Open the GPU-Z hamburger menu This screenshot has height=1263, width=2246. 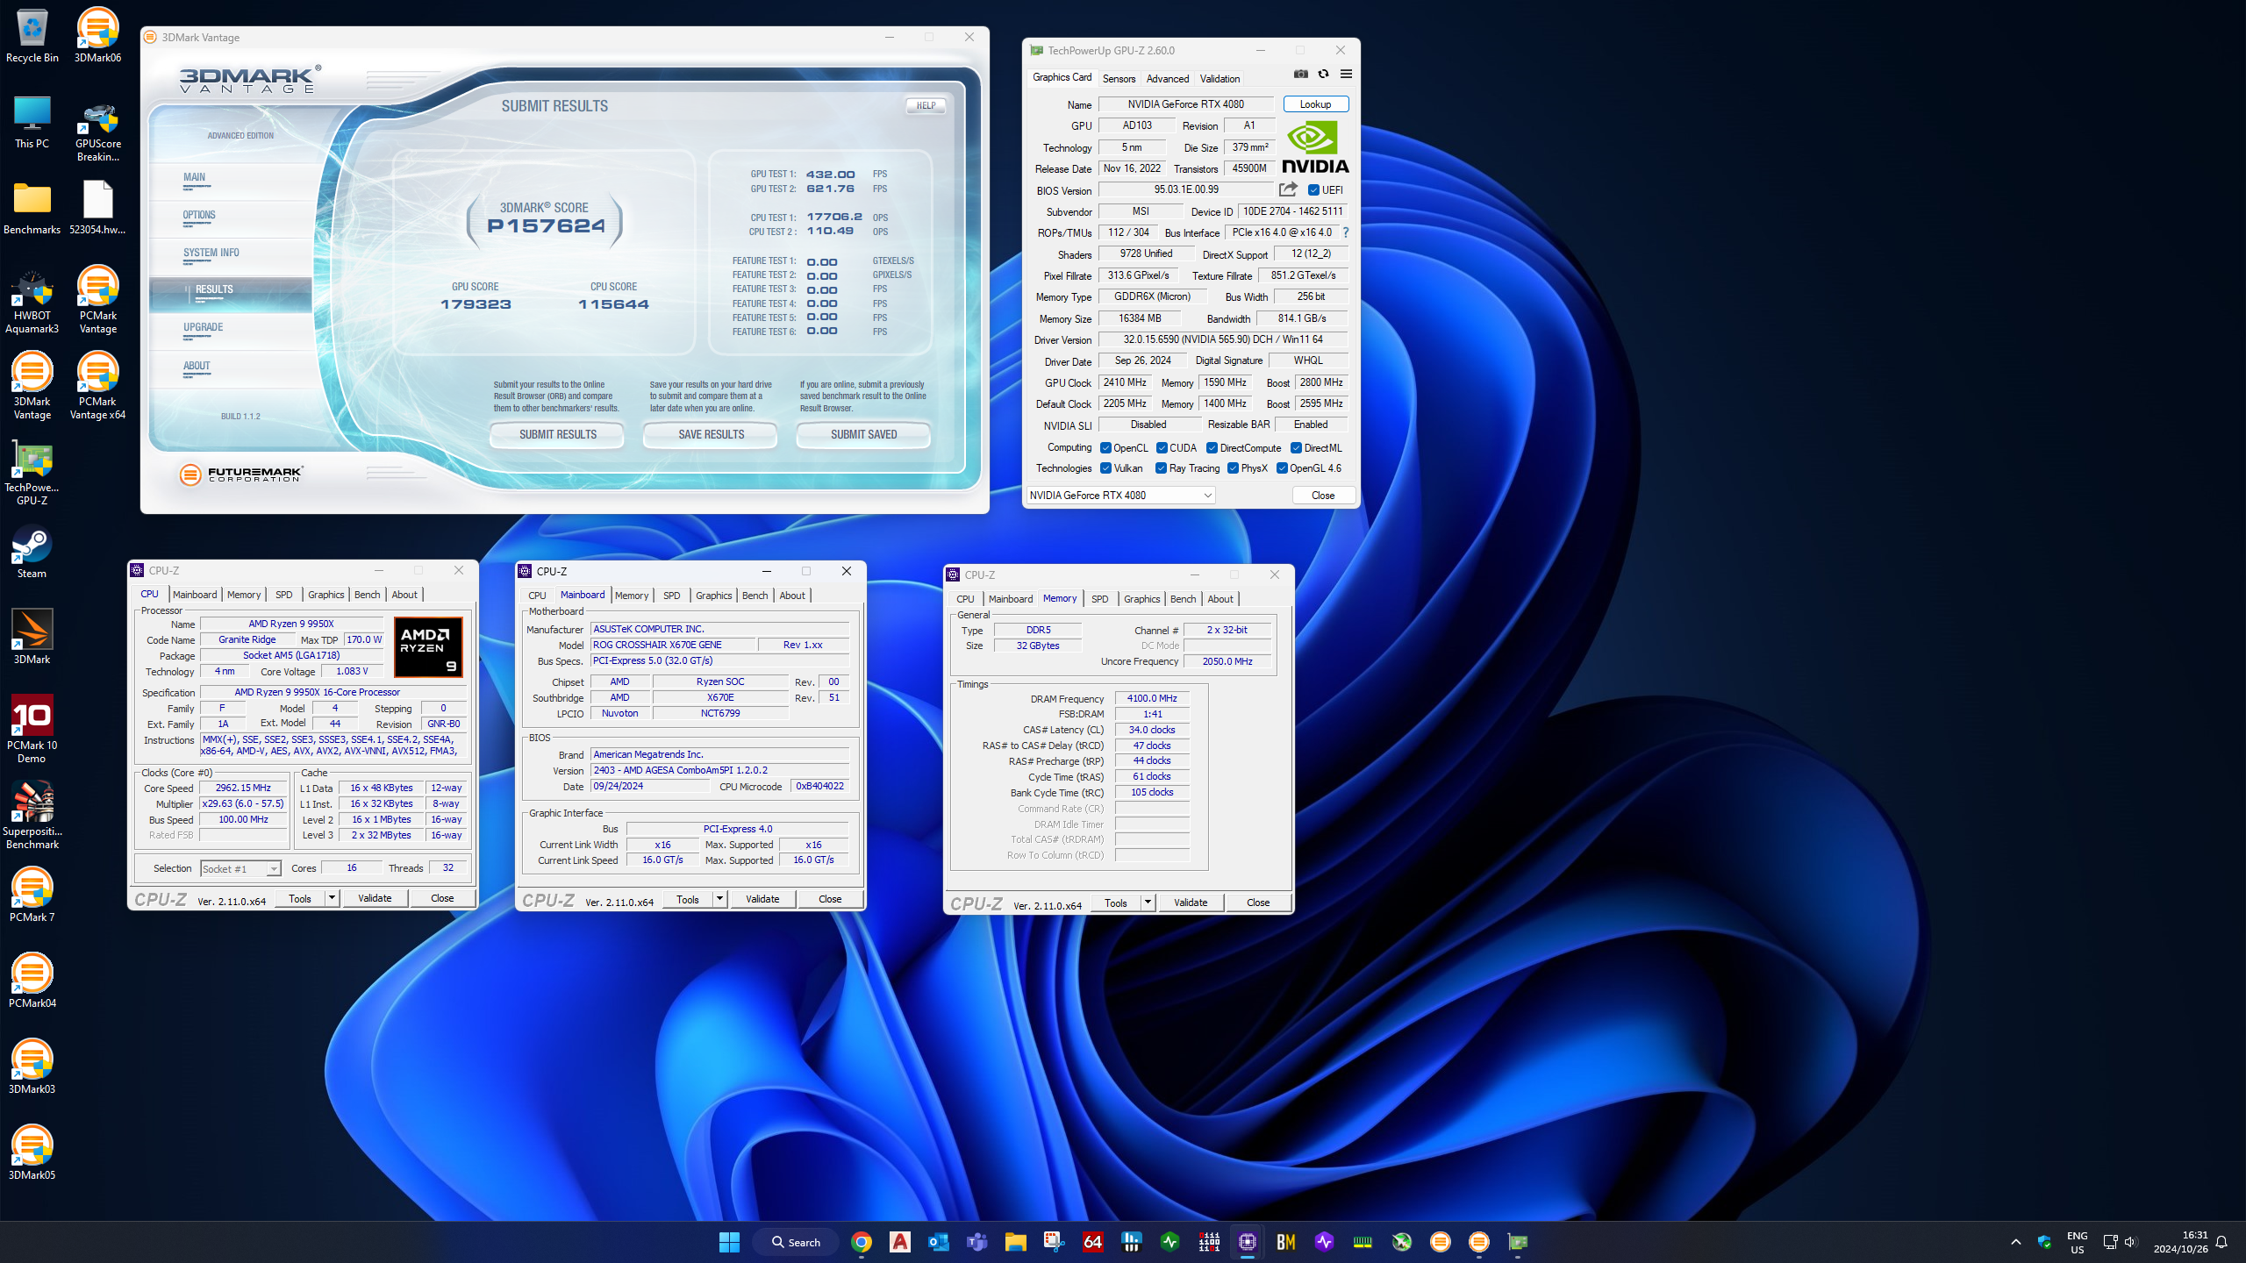pyautogui.click(x=1346, y=74)
